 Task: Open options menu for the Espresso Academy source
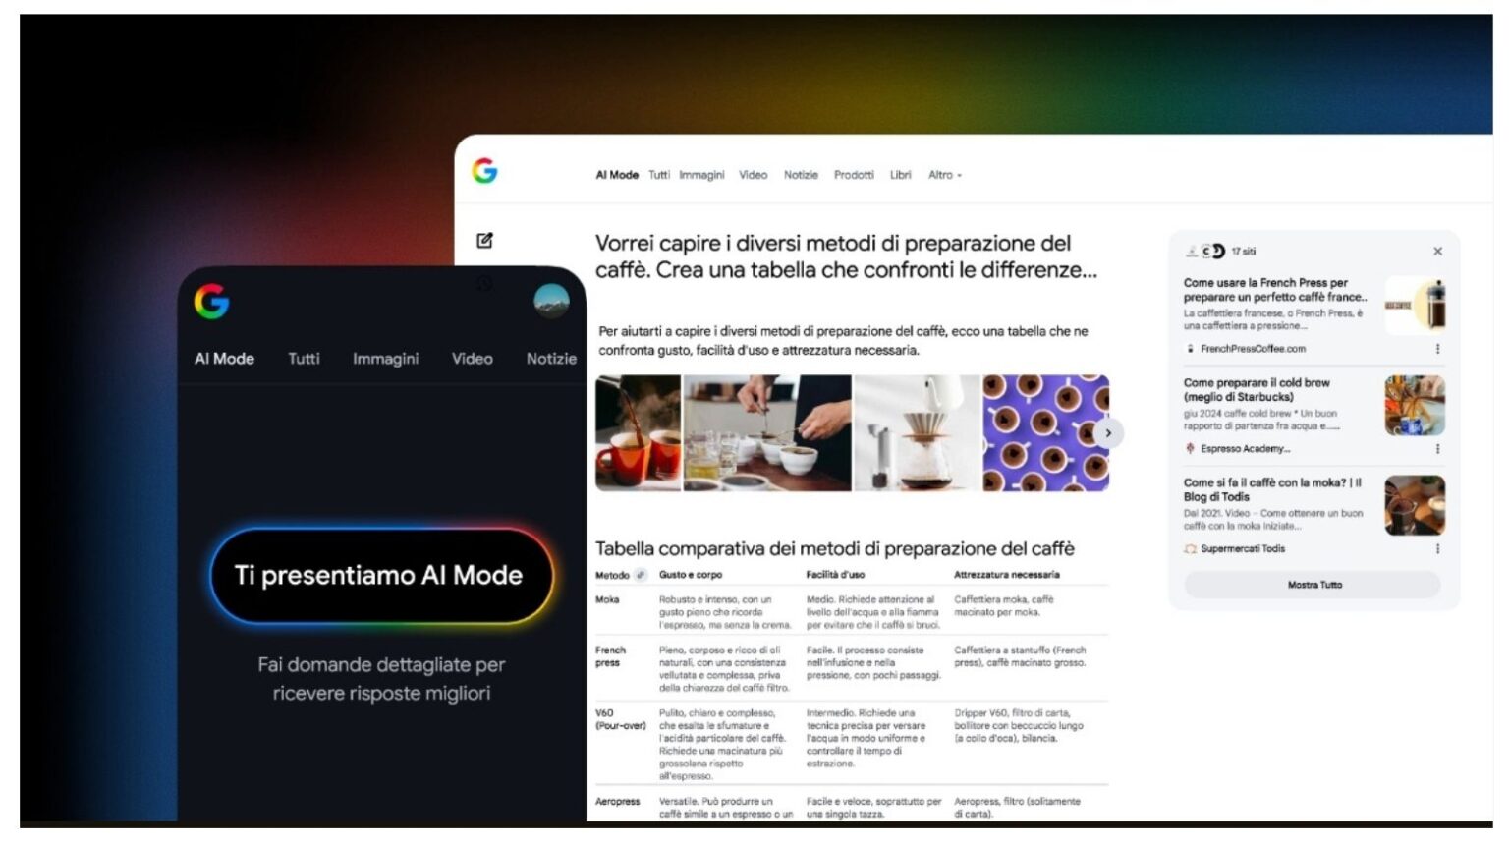point(1437,449)
